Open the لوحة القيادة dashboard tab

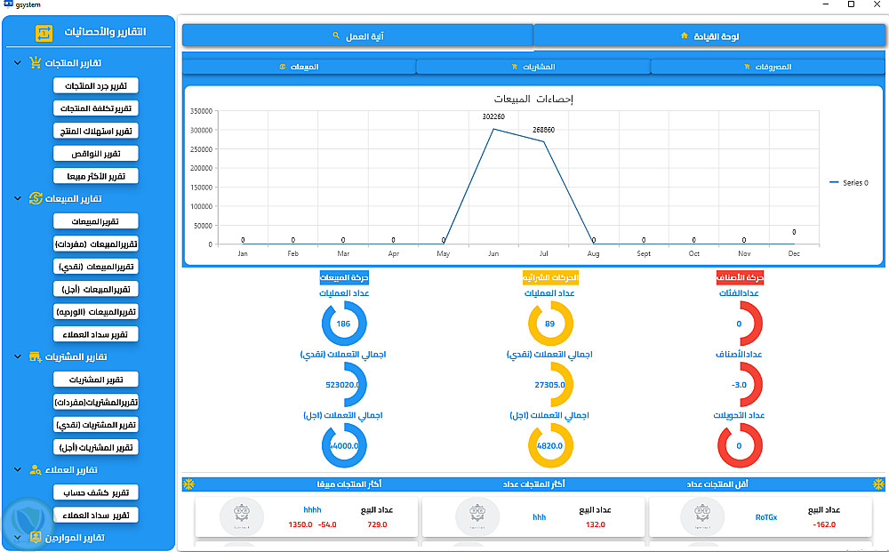click(x=709, y=36)
